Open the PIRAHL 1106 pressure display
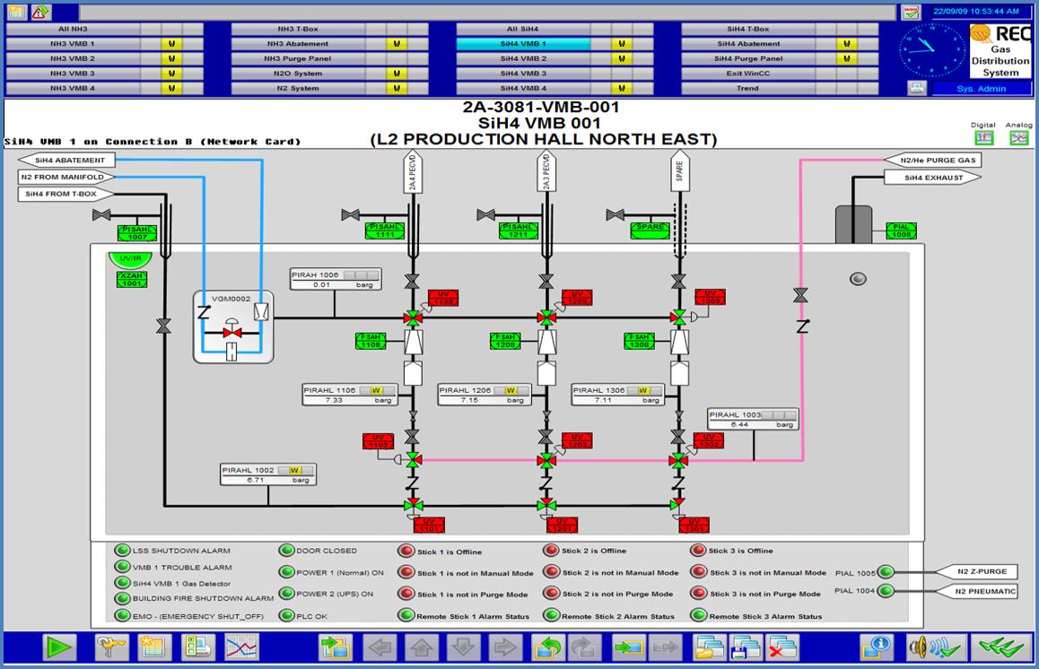This screenshot has width=1039, height=669. coord(348,395)
